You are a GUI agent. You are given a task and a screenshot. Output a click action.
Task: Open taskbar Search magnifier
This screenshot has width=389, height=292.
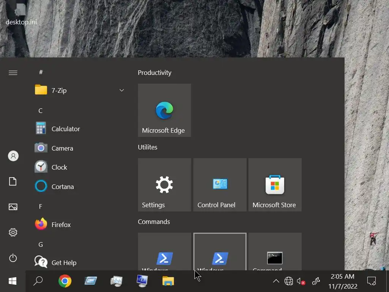point(38,281)
